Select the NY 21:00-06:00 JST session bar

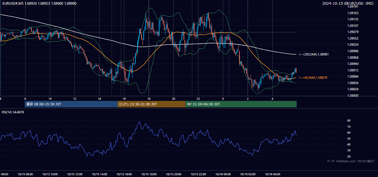241,104
